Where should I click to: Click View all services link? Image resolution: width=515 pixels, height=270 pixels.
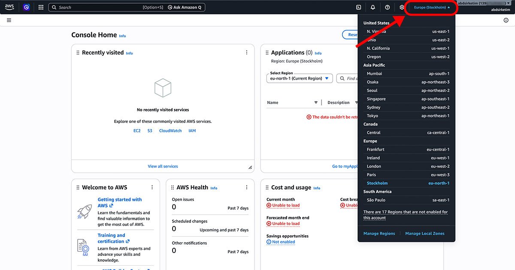163,166
